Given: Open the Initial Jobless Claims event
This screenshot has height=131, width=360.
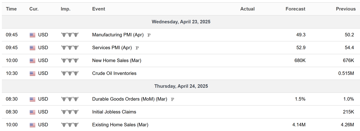Looking at the screenshot, I should click(114, 112).
